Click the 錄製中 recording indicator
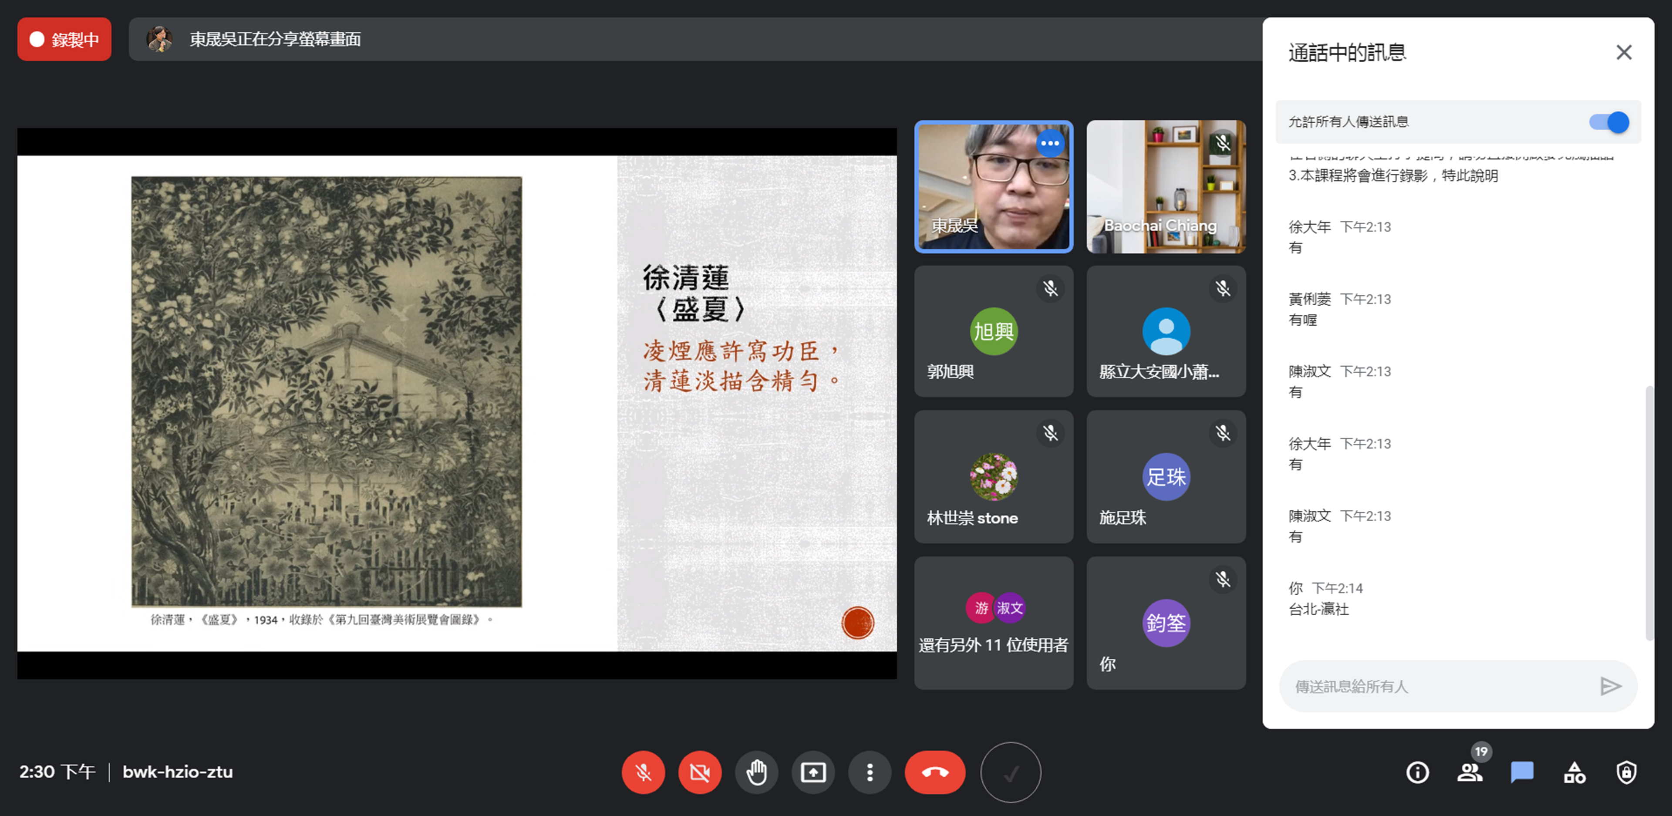Image resolution: width=1672 pixels, height=816 pixels. tap(64, 40)
